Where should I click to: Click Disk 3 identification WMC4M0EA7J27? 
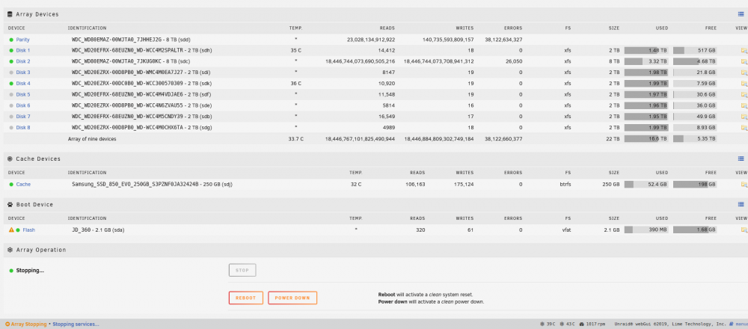[x=141, y=73]
